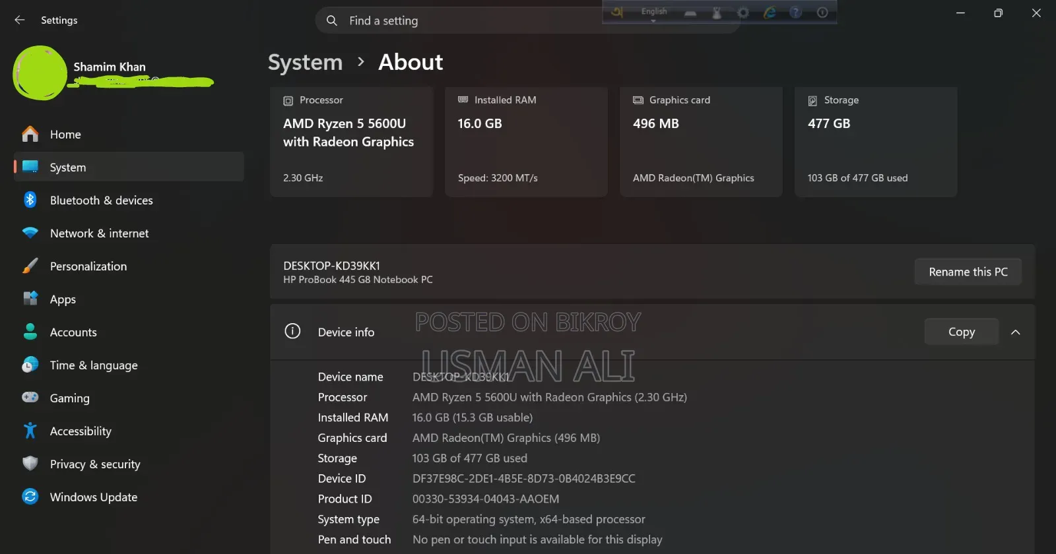
Task: Click the Windows Update refresh icon
Action: pos(30,497)
